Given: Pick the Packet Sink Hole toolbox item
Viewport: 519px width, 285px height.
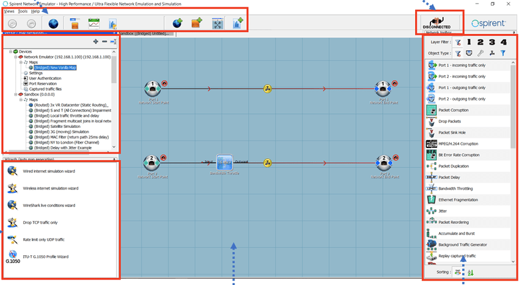Looking at the screenshot, I should click(467, 132).
